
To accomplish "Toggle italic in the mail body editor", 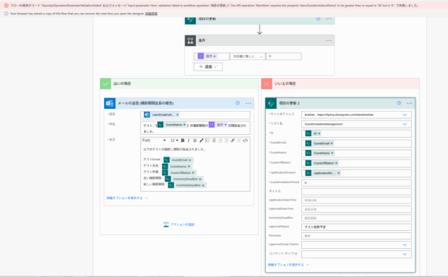I will [x=189, y=141].
